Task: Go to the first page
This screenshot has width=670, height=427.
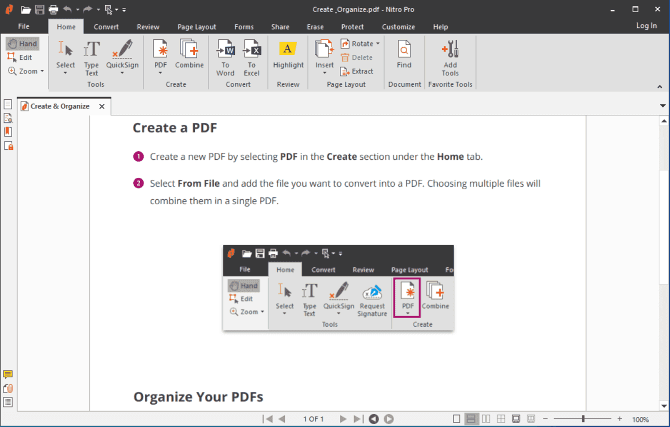Action: coord(267,419)
